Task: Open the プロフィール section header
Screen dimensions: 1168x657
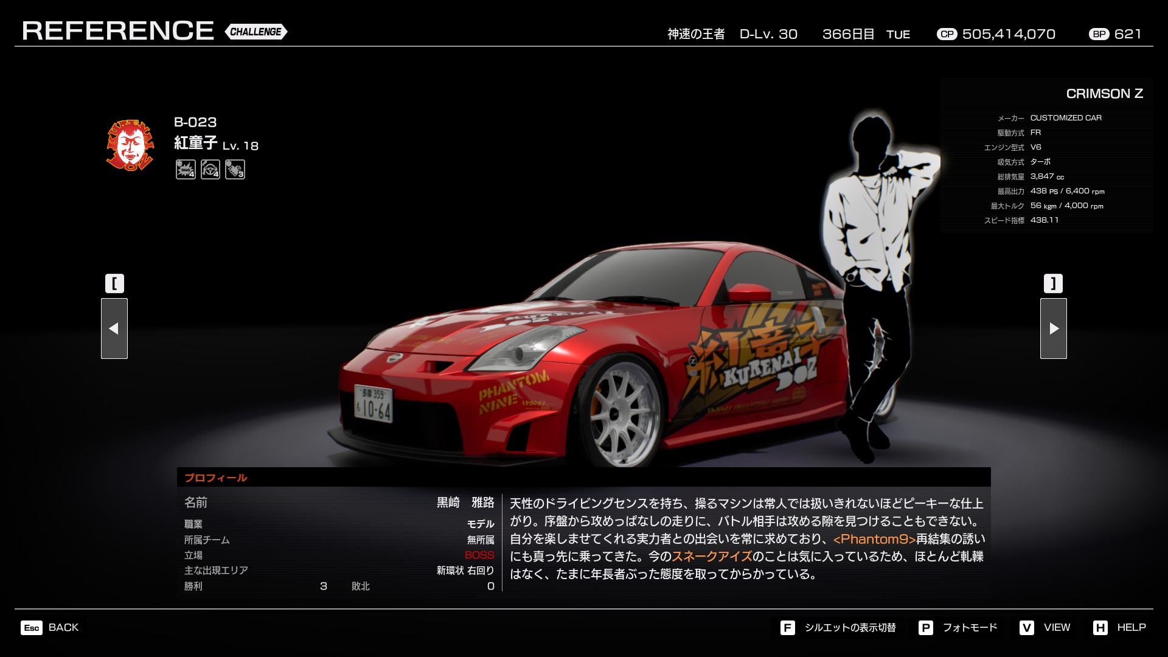Action: coord(216,478)
